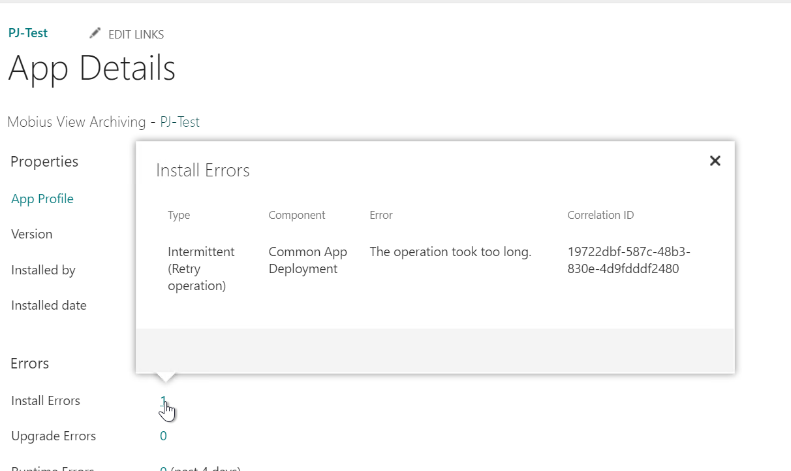
Task: Select the Type column header
Action: coord(179,215)
